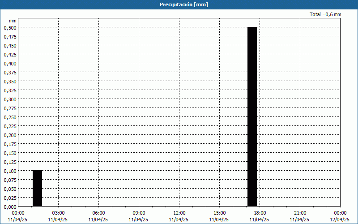The image size is (358, 224).
Task: Select the 0,400 y-axis value
Action: point(10,63)
